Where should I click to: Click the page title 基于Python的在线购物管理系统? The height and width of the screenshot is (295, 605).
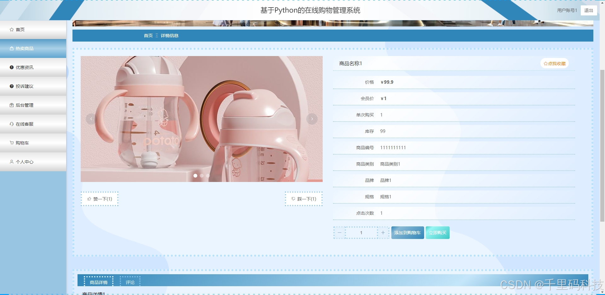[310, 10]
